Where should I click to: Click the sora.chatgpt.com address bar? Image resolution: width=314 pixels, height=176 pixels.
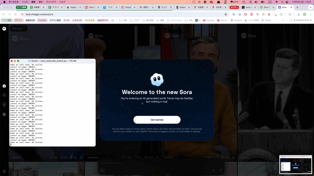123,14
